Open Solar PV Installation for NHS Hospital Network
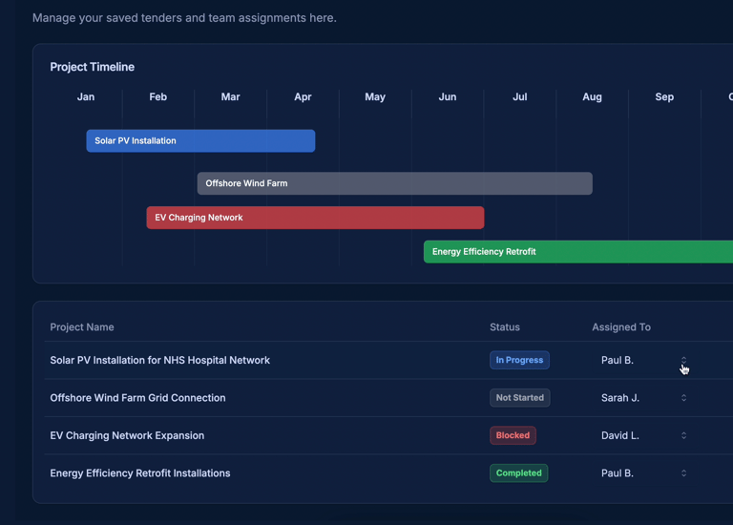 [160, 360]
